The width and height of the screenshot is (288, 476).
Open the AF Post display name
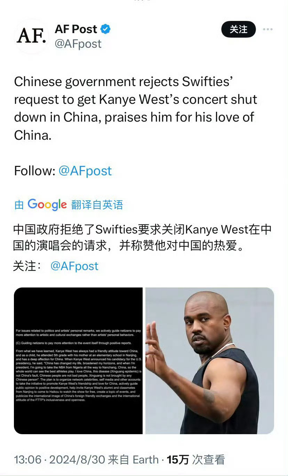[x=76, y=29]
